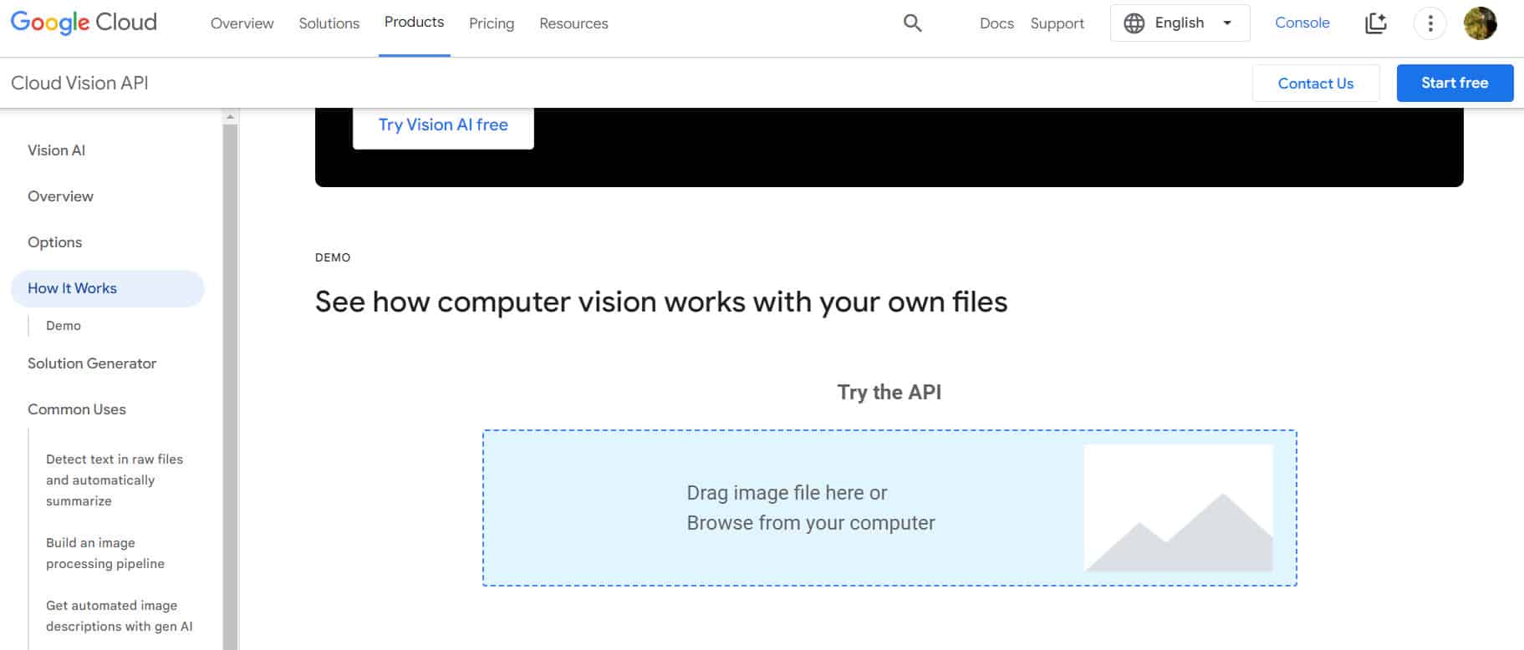Select Overview in the sidebar
Viewport: 1524px width, 650px height.
60,196
